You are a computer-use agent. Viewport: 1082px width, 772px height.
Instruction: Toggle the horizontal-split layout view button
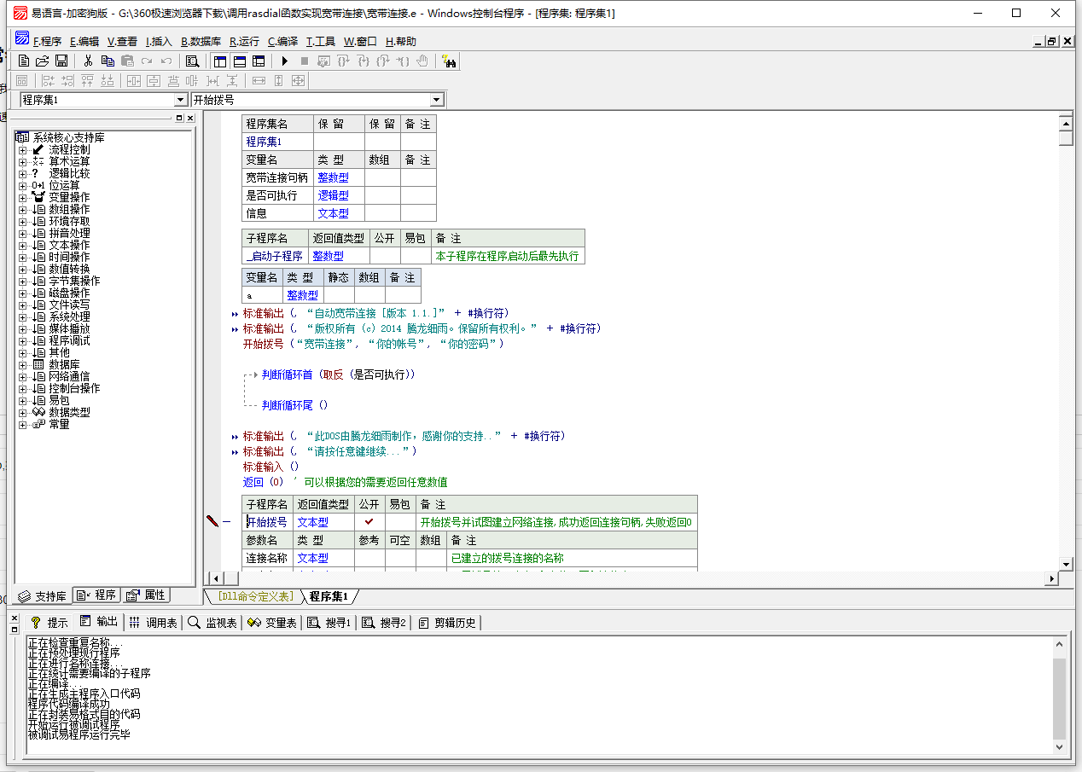tap(240, 61)
